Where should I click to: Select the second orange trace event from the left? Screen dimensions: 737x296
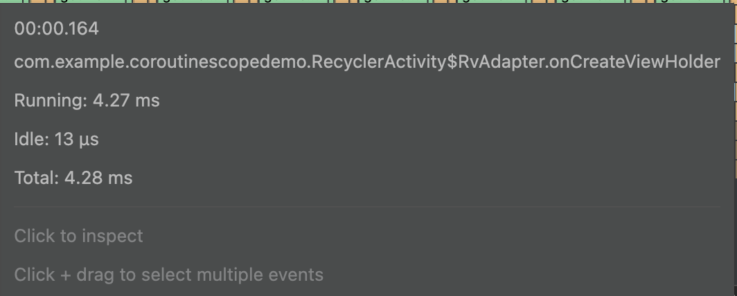pos(141,2)
